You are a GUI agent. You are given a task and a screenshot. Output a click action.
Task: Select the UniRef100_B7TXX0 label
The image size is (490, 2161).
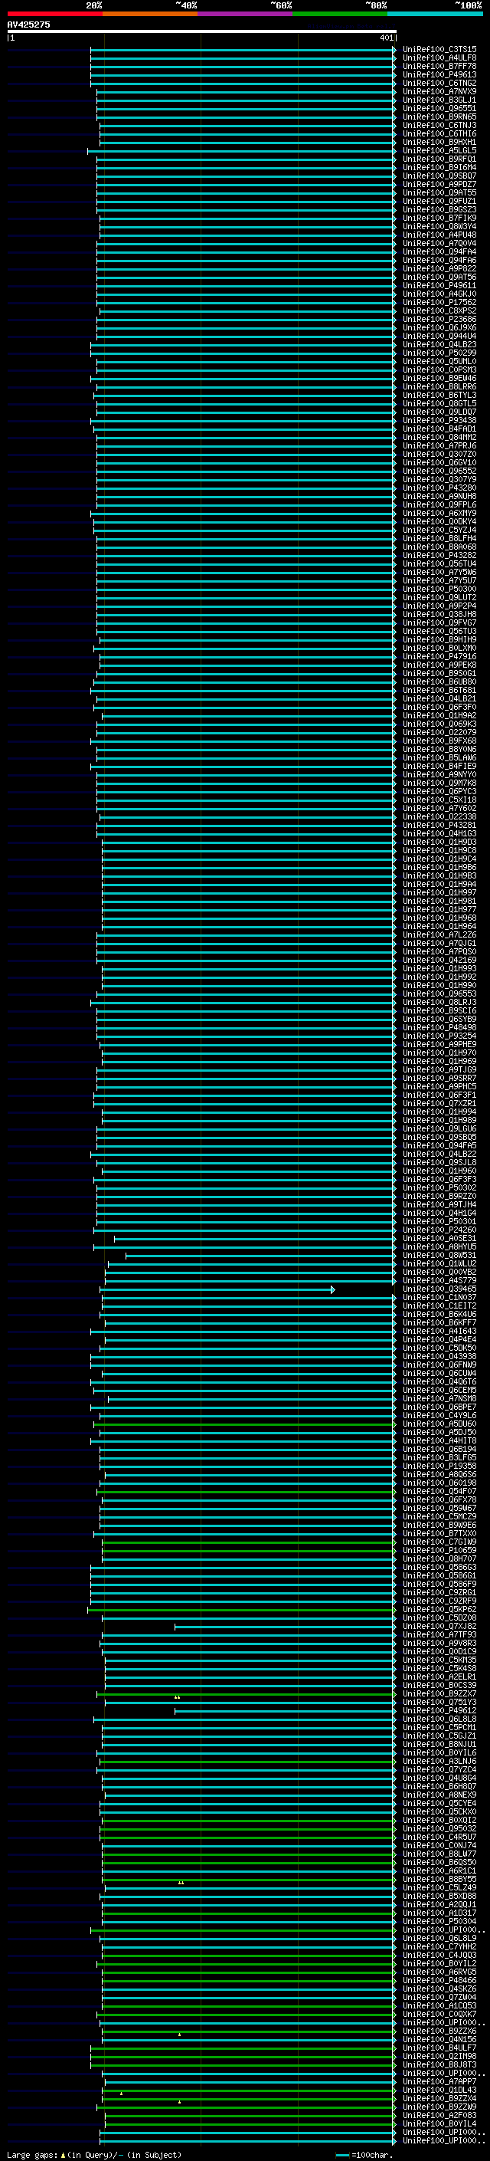pyautogui.click(x=439, y=1533)
